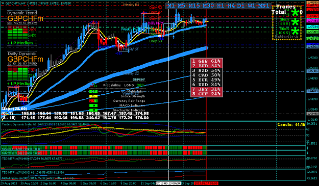Click the Candle: 44:16 countdown timer

click(291, 124)
